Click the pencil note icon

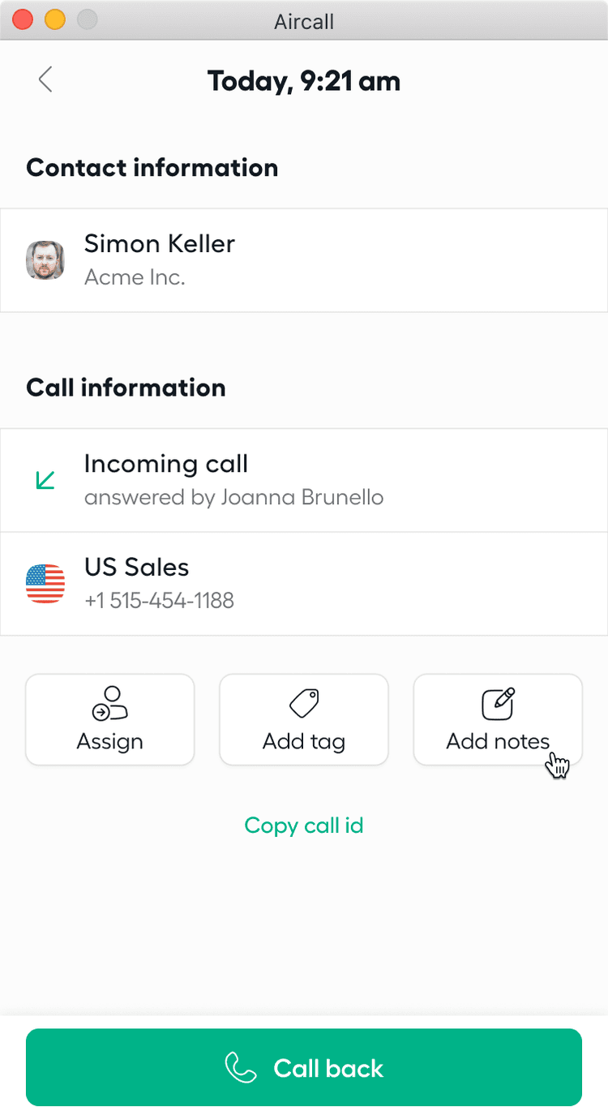click(x=499, y=704)
